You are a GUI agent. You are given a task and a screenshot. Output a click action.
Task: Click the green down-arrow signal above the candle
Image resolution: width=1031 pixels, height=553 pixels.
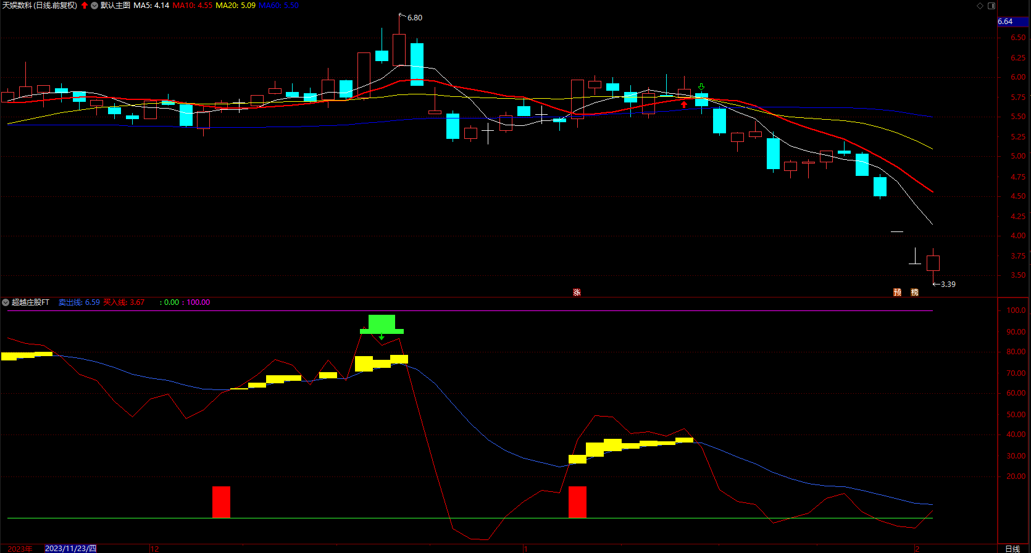coord(701,87)
